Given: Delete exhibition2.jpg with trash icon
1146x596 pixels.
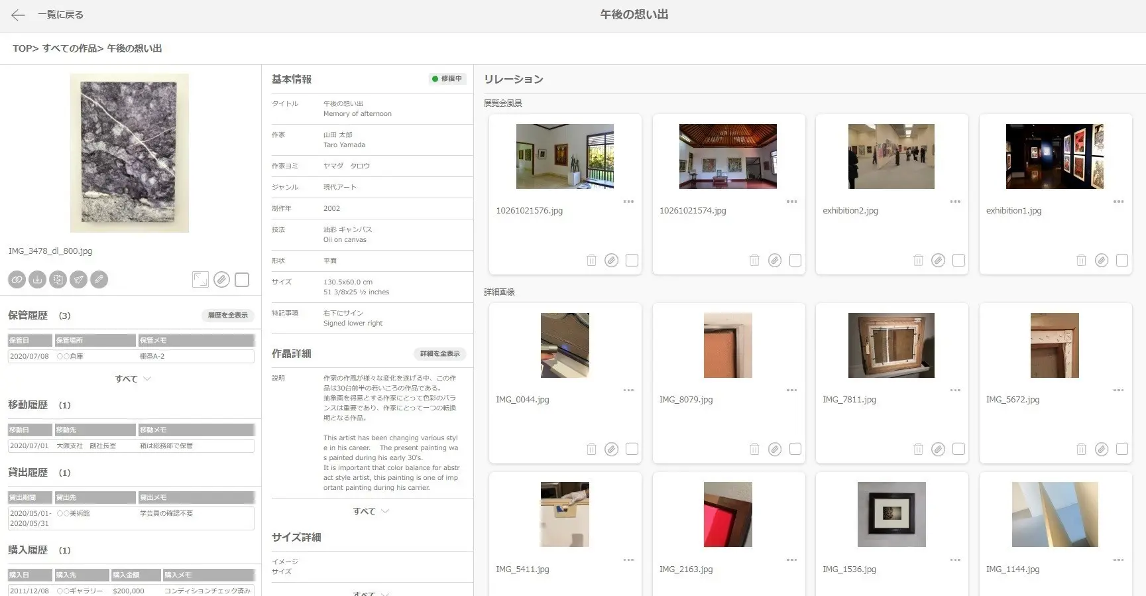Looking at the screenshot, I should [x=918, y=261].
